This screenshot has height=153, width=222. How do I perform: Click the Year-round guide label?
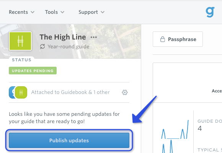[69, 46]
